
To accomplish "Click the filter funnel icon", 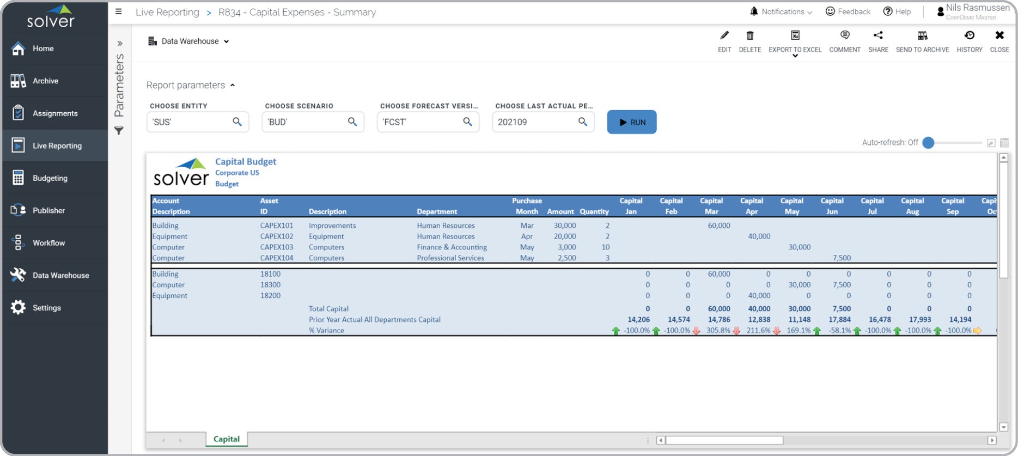I will click(x=119, y=131).
